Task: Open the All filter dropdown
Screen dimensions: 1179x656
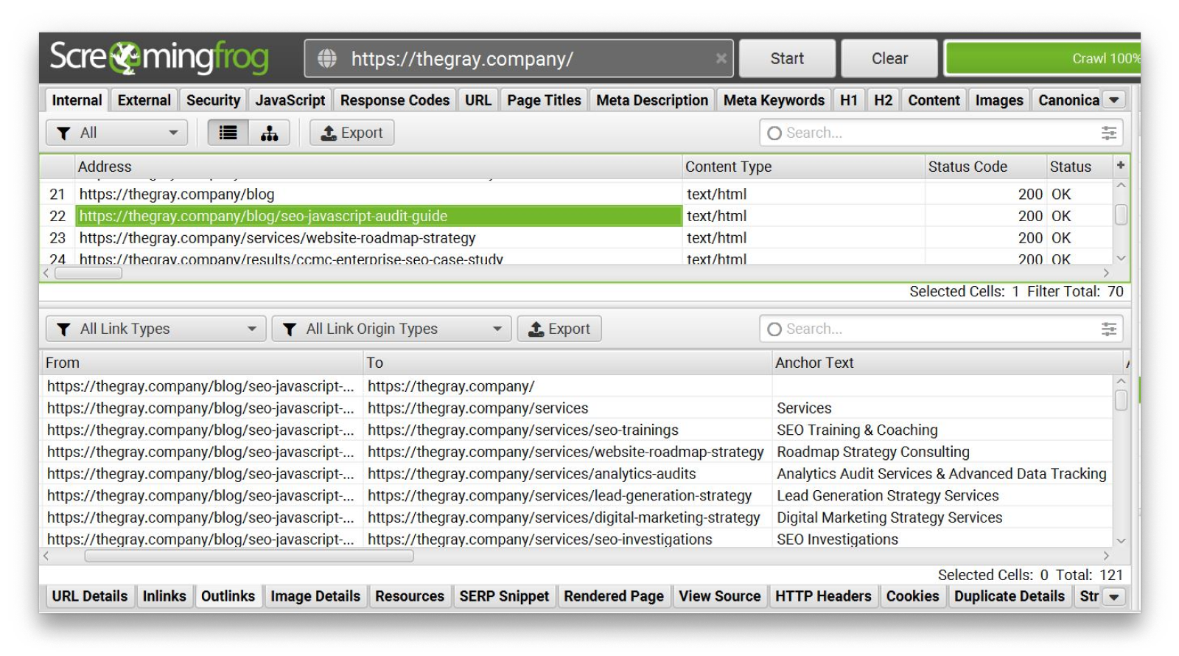Action: tap(116, 133)
